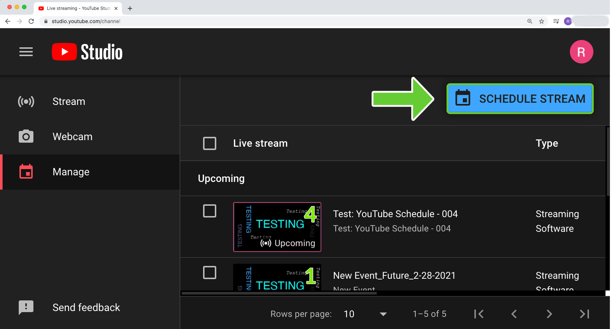Screen dimensions: 611x329
Task: Open the Rows per page dropdown
Action: coord(365,314)
